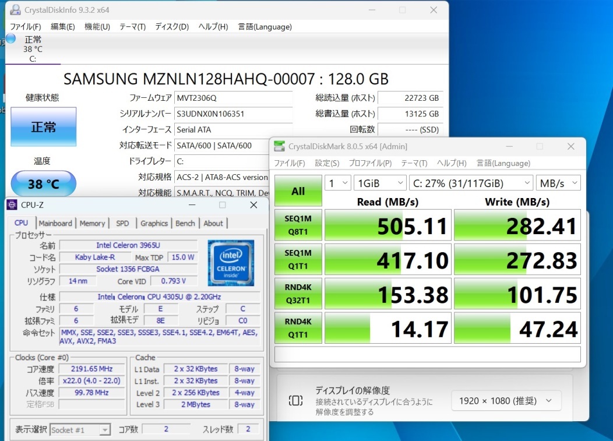Switch to the SPD tab in CPU-Z
613x441 pixels.
(122, 223)
